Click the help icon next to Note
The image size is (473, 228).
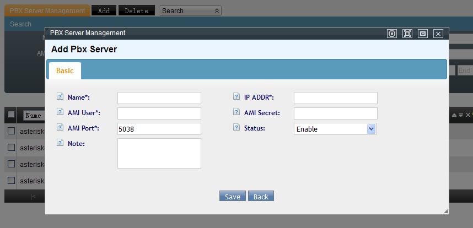tap(60, 143)
